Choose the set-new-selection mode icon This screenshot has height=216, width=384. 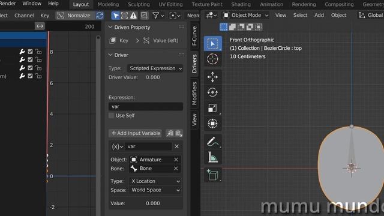click(x=224, y=26)
